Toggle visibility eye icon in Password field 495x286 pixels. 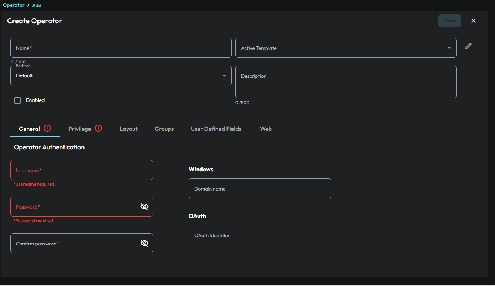coord(144,207)
